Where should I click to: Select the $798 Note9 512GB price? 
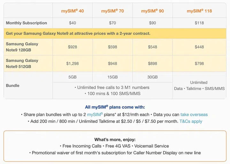coord(199,63)
